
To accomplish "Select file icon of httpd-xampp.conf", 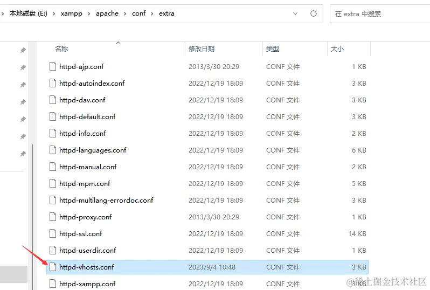I will click(53, 284).
